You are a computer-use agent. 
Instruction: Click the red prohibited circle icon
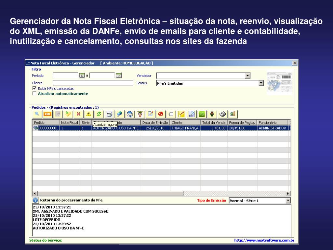[x=161, y=114]
